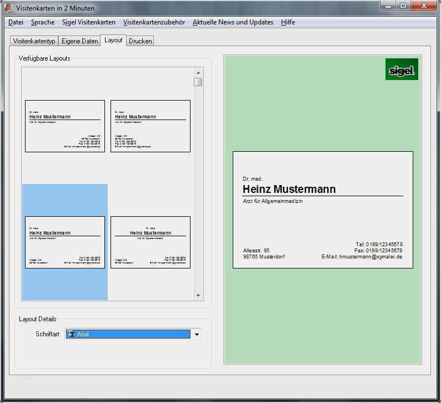Viewport: 441px width, 403px height.
Task: Select the Layout tab
Action: point(113,40)
